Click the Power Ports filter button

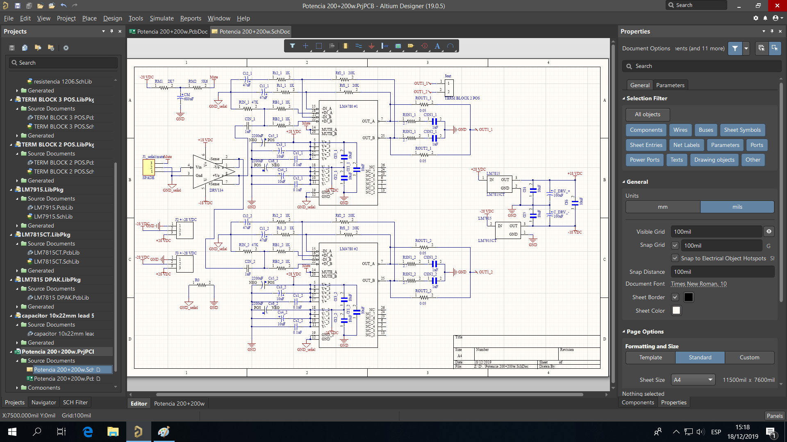pos(645,160)
